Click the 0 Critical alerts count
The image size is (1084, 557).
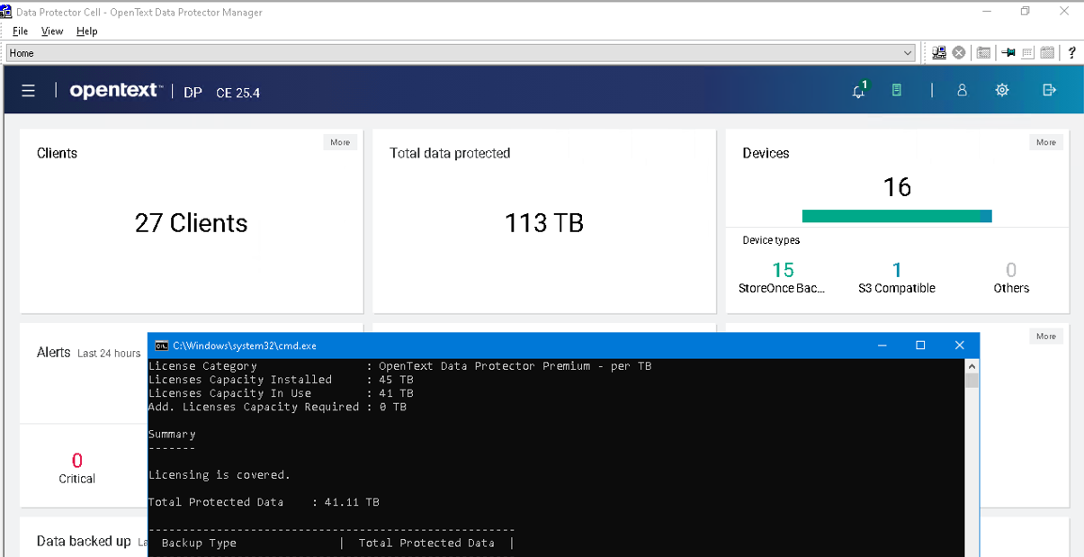pyautogui.click(x=76, y=461)
